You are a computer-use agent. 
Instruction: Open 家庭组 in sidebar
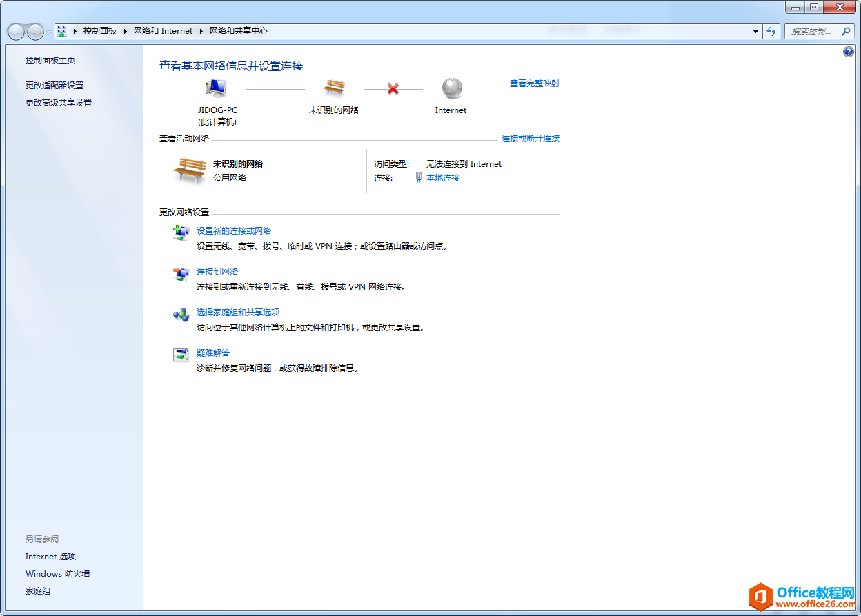pos(38,590)
